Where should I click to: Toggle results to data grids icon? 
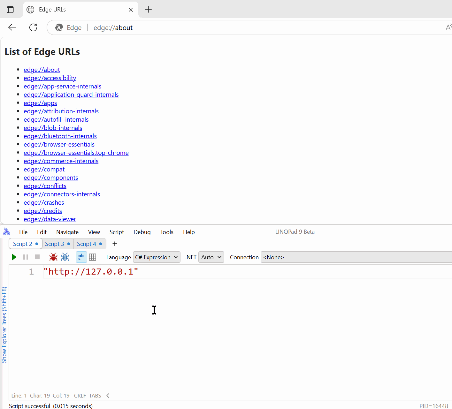pyautogui.click(x=93, y=257)
